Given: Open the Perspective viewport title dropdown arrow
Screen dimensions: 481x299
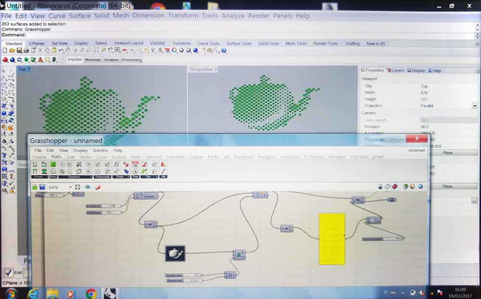Looking at the screenshot, I should [216, 70].
